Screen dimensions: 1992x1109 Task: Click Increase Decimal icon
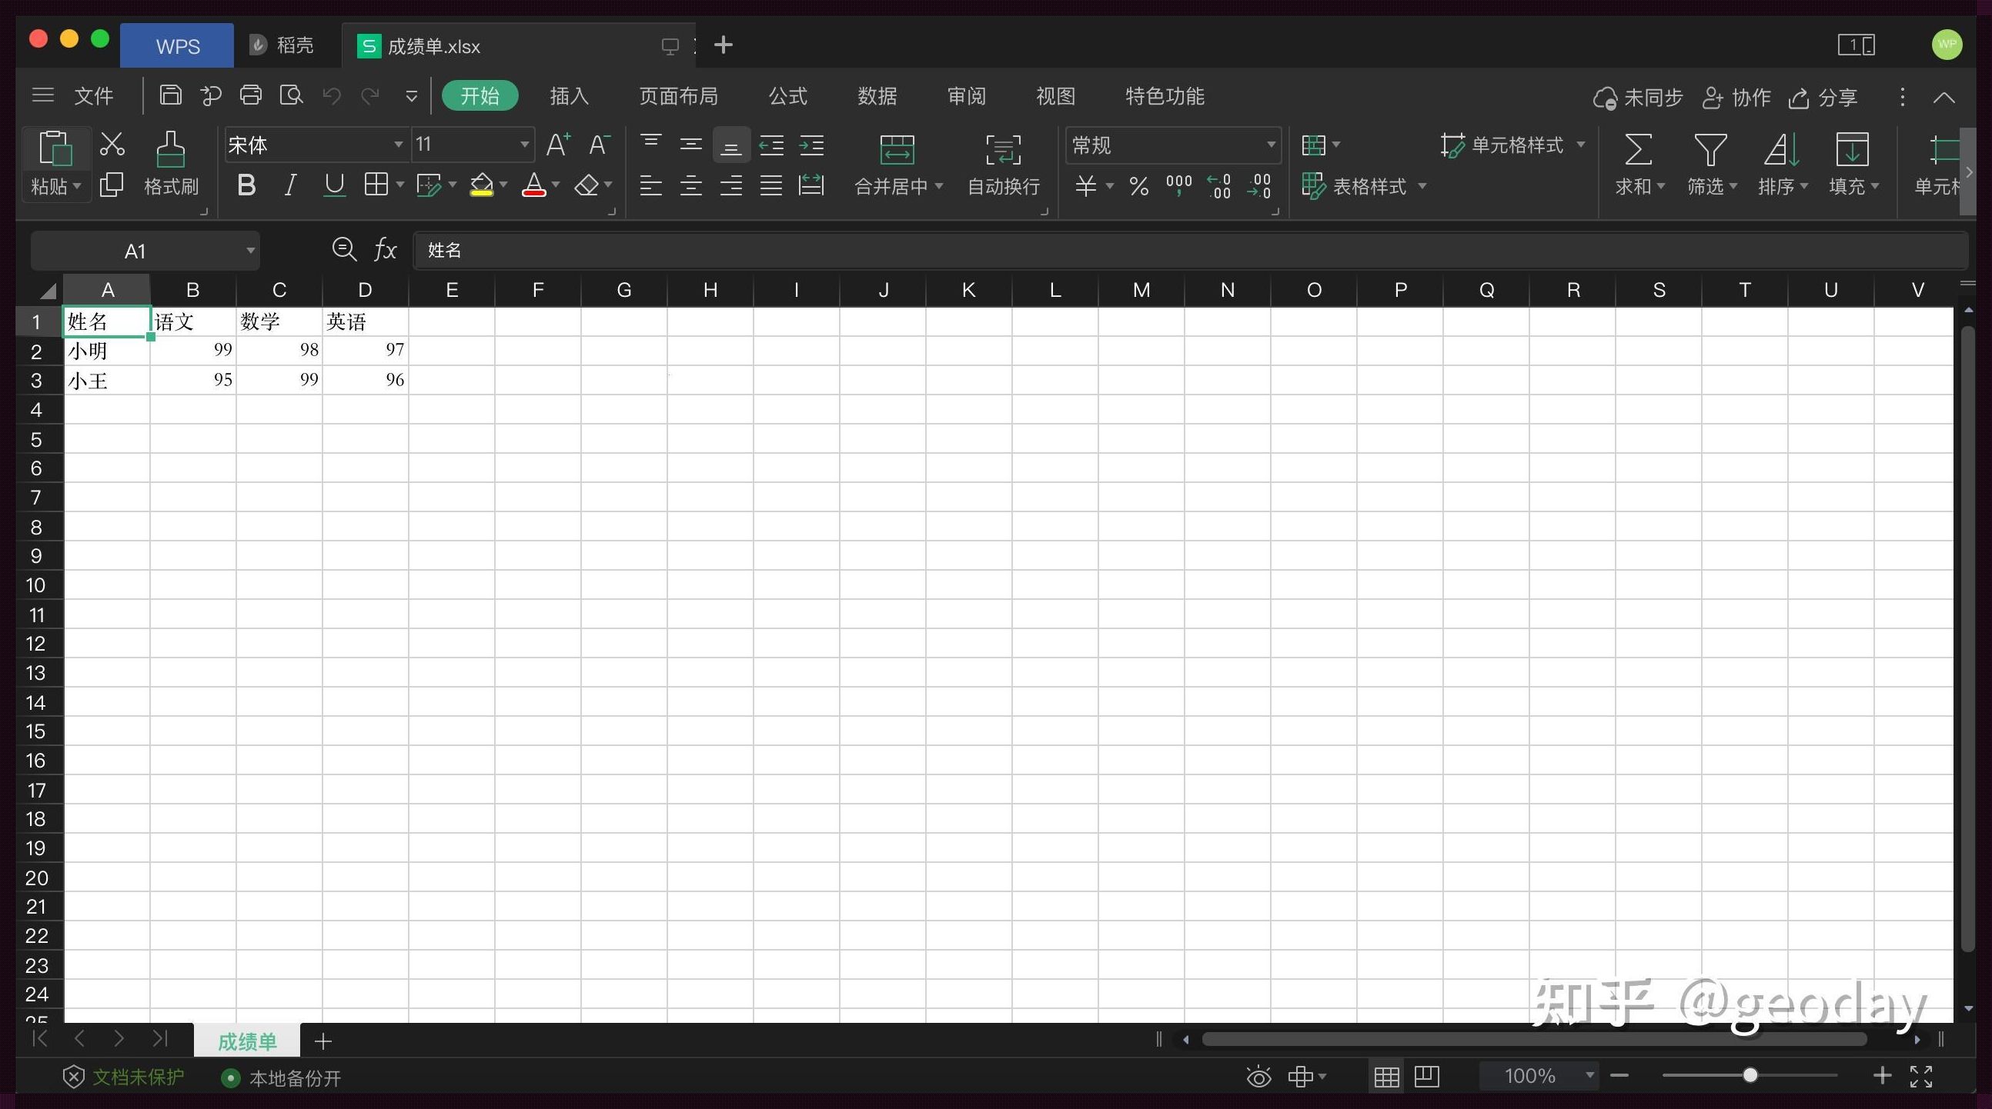coord(1218,186)
